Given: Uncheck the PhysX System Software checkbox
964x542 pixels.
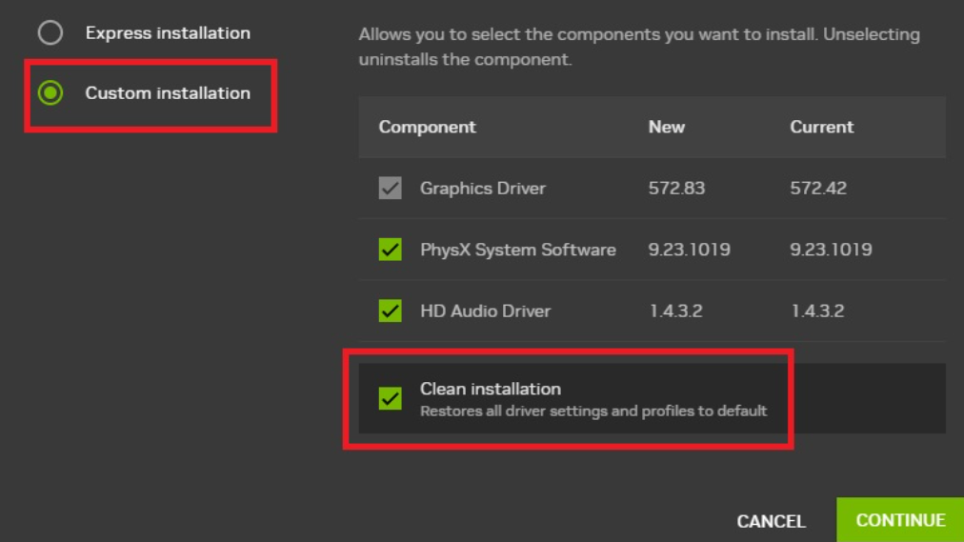Looking at the screenshot, I should pyautogui.click(x=390, y=251).
